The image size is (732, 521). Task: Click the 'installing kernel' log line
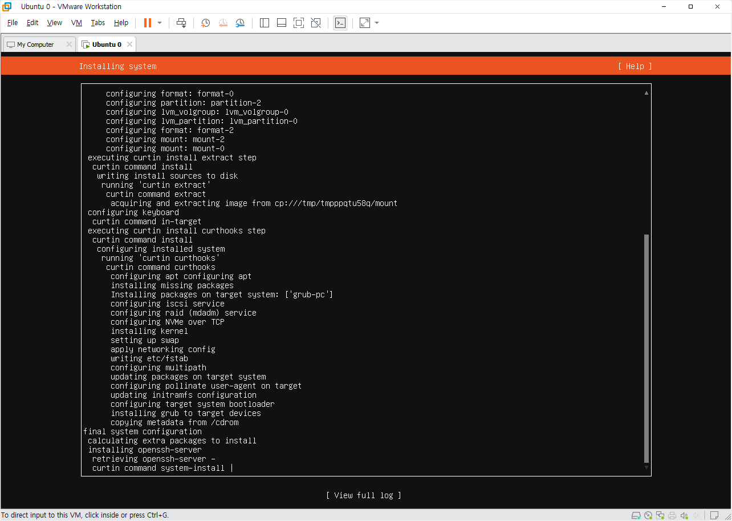pos(149,331)
